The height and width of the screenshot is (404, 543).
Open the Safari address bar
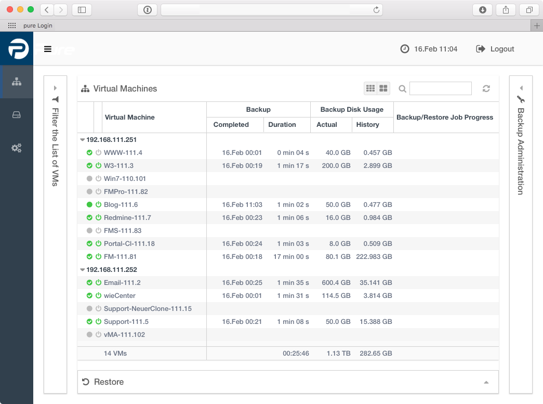click(x=272, y=10)
